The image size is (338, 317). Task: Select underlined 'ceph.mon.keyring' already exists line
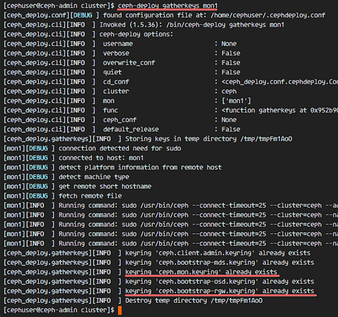201,272
